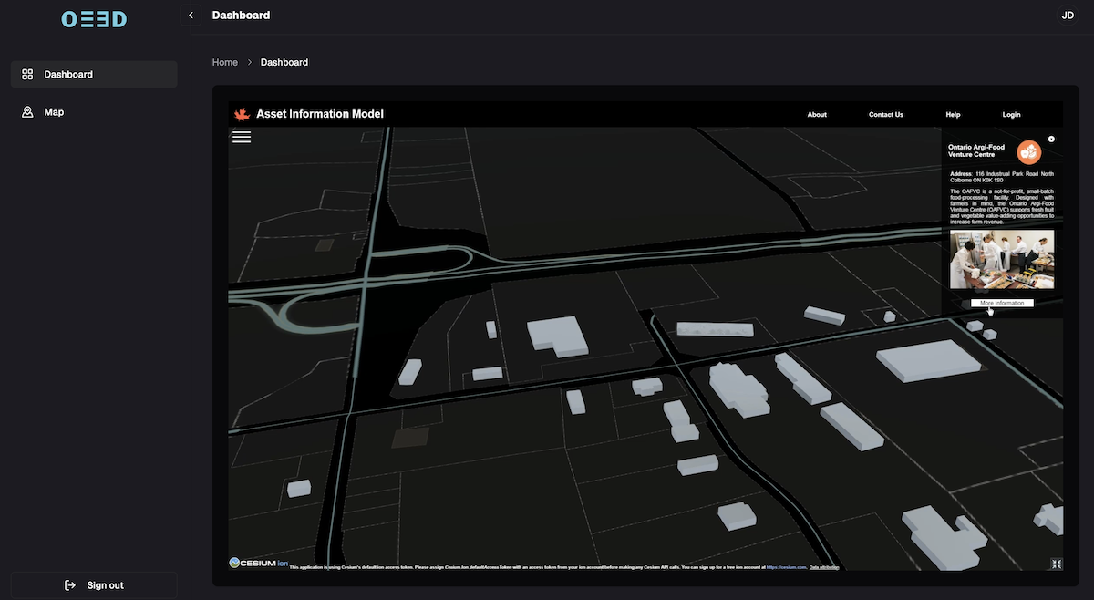Click the Map pin icon in sidebar
This screenshot has width=1094, height=600.
(27, 112)
